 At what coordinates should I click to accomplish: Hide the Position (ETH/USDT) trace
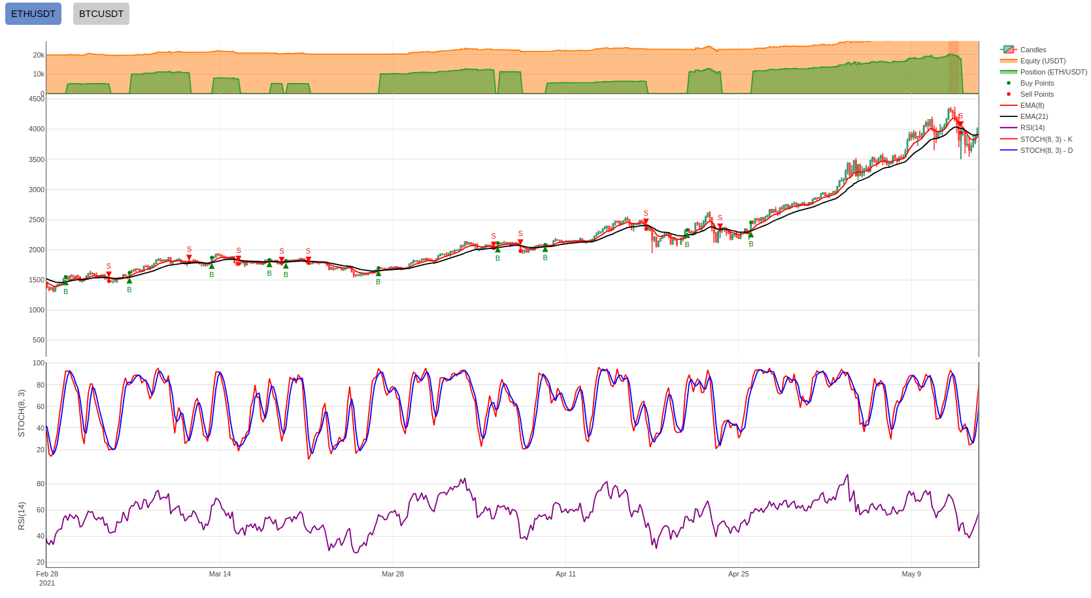pos(1053,72)
